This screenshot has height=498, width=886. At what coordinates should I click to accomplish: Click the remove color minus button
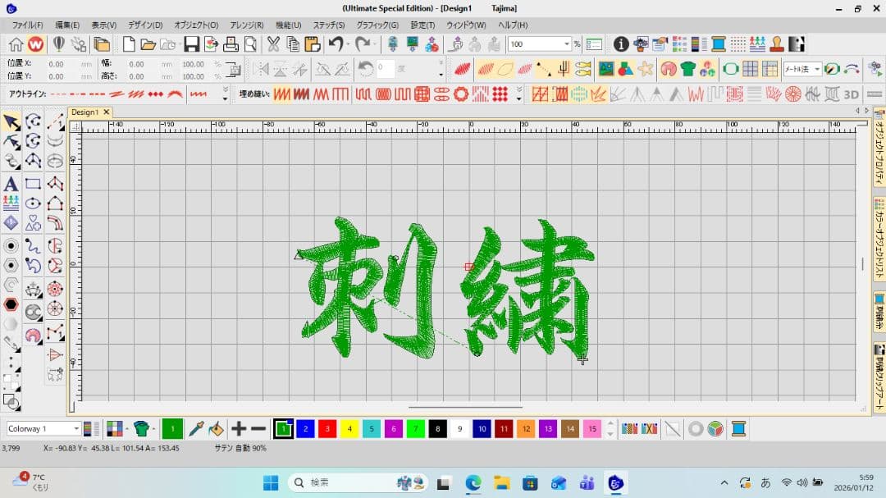tap(258, 428)
